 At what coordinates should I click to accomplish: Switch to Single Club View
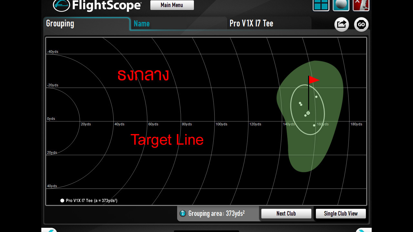point(341,214)
